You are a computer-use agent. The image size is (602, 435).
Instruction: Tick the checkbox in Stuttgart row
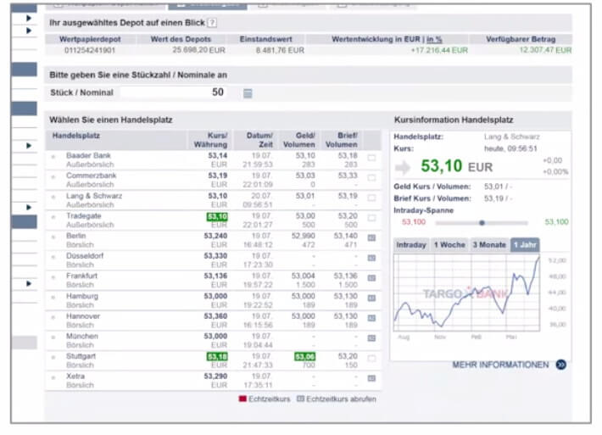pyautogui.click(x=371, y=358)
